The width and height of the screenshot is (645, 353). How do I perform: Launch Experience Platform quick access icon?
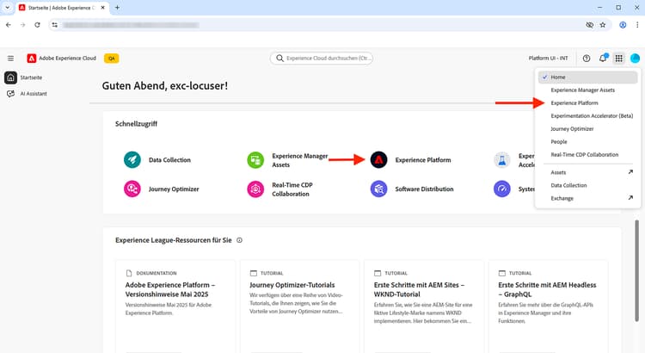click(x=379, y=160)
